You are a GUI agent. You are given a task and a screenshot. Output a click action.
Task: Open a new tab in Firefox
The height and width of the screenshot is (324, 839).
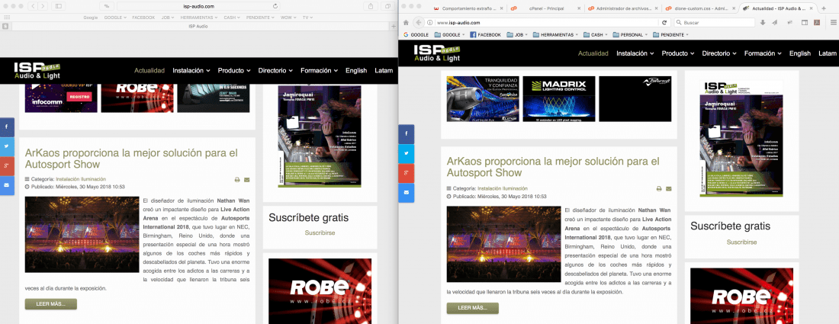click(x=824, y=8)
